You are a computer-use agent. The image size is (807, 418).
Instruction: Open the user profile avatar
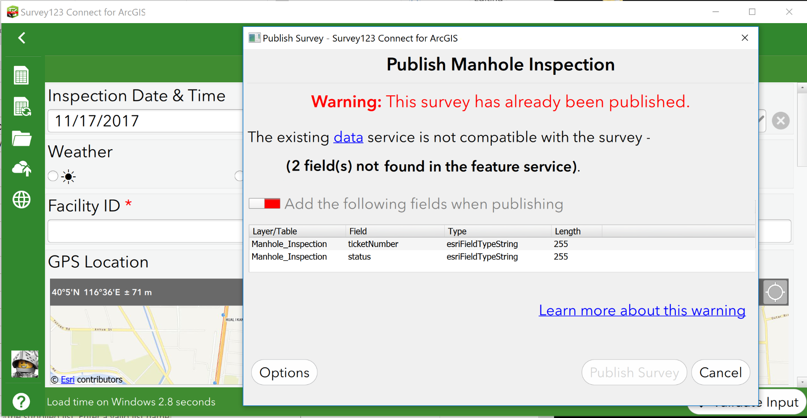[x=25, y=364]
